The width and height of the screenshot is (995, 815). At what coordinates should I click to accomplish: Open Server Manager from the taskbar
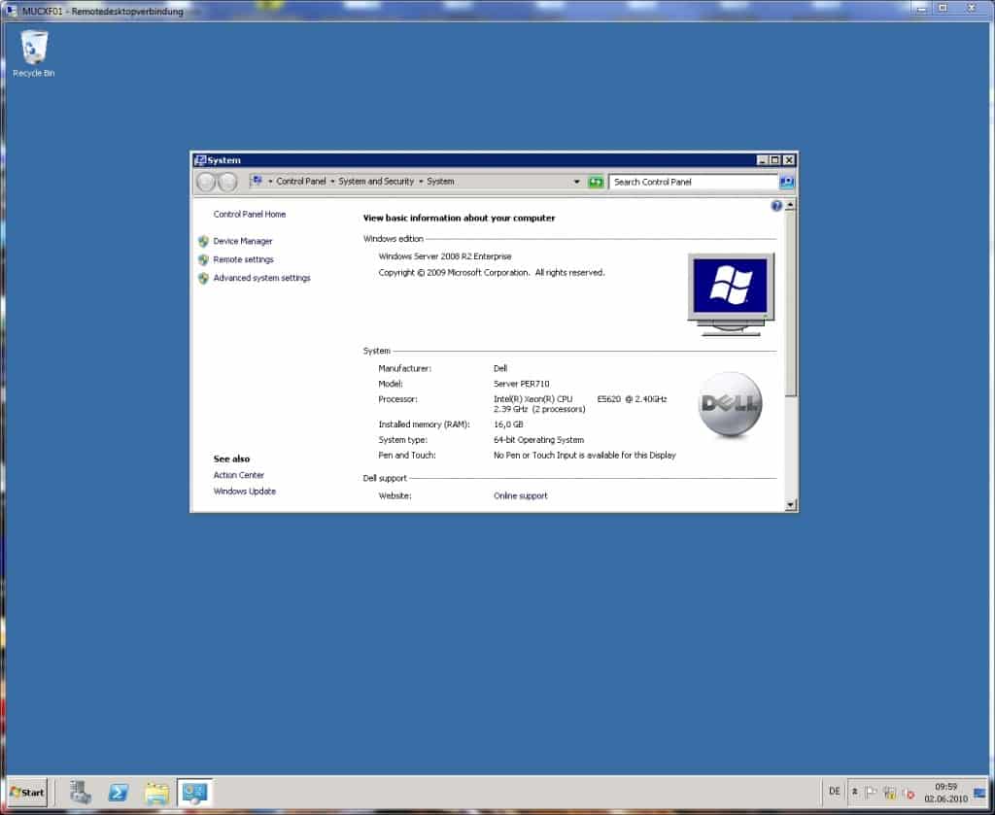81,792
